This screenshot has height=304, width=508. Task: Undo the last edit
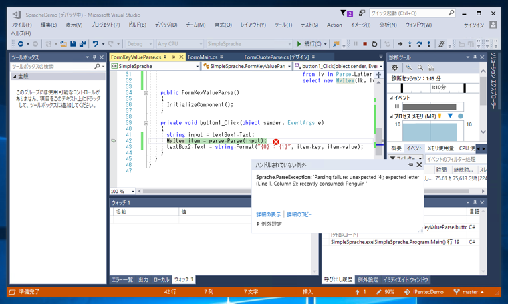coord(95,44)
